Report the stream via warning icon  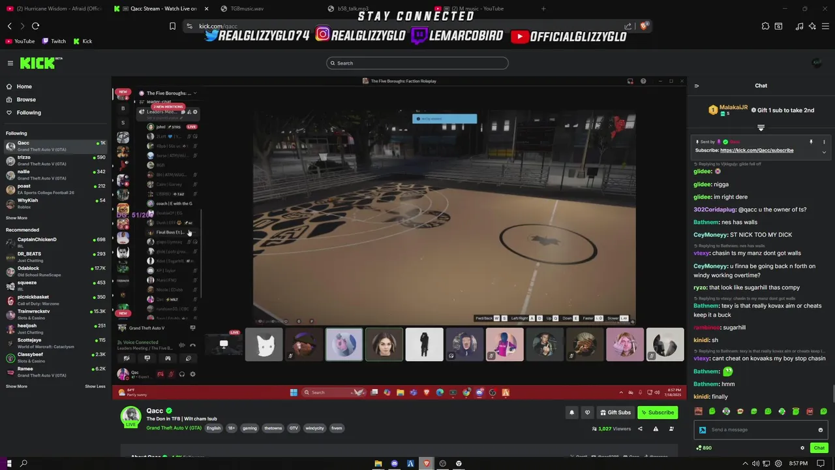point(656,429)
